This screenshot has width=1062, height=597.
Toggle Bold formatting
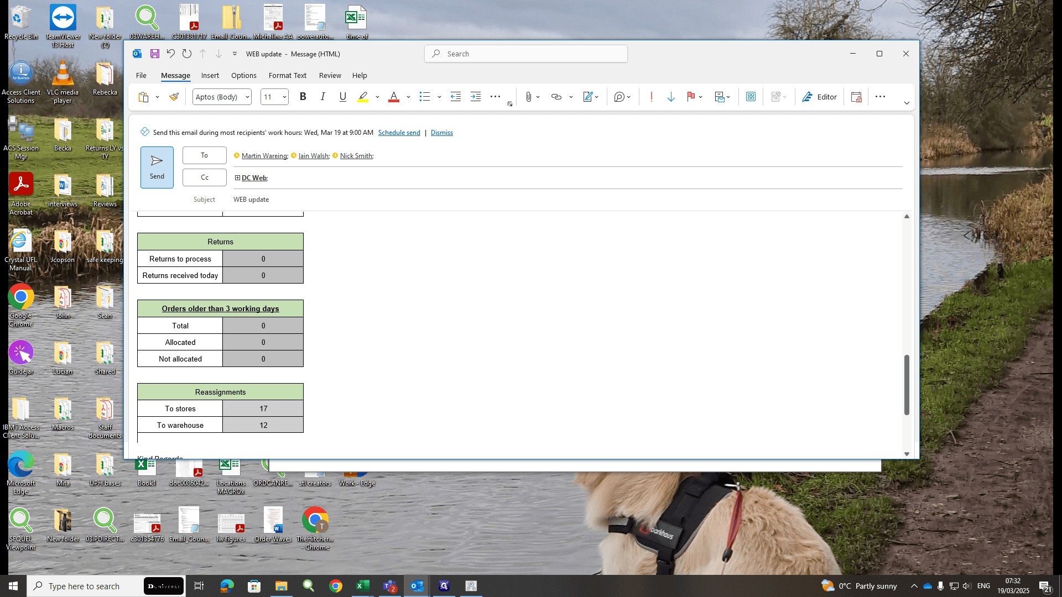[x=303, y=97]
